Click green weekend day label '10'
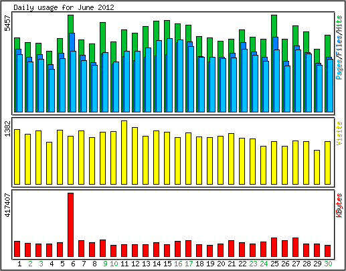This screenshot has width=346, height=271. pos(114,264)
